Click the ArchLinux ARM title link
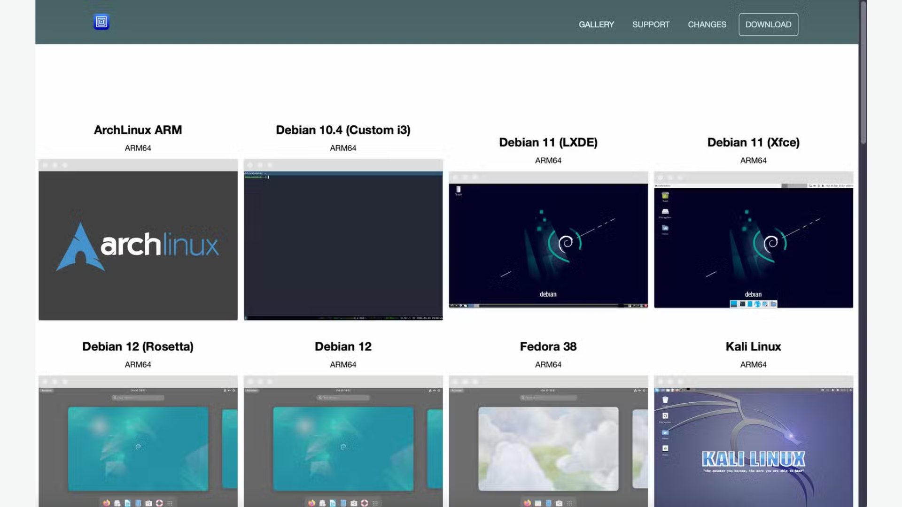This screenshot has height=507, width=902. pyautogui.click(x=138, y=130)
